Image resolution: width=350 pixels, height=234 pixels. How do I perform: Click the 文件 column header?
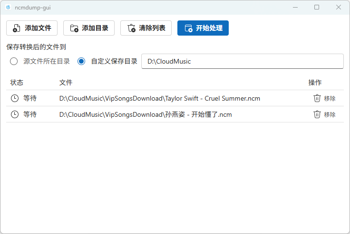click(x=66, y=83)
